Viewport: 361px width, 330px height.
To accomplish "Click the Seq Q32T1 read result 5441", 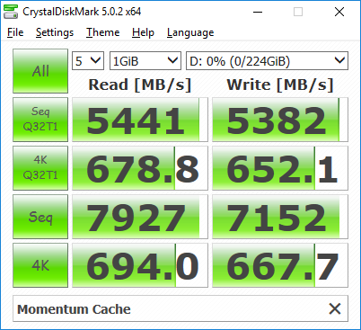I will point(140,120).
